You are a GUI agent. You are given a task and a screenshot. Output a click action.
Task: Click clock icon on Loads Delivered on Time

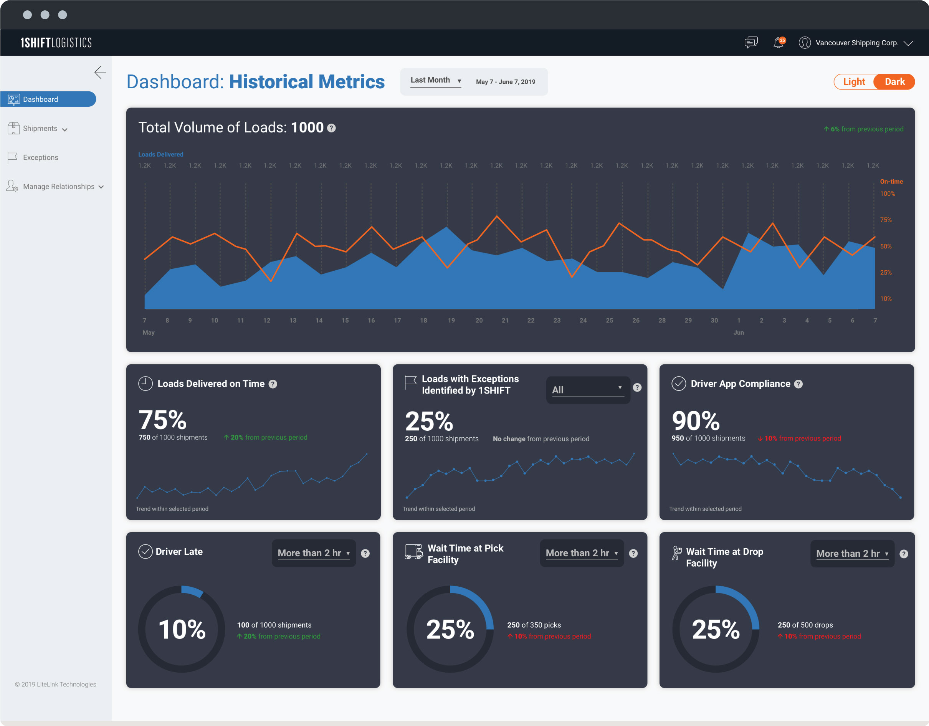[145, 384]
